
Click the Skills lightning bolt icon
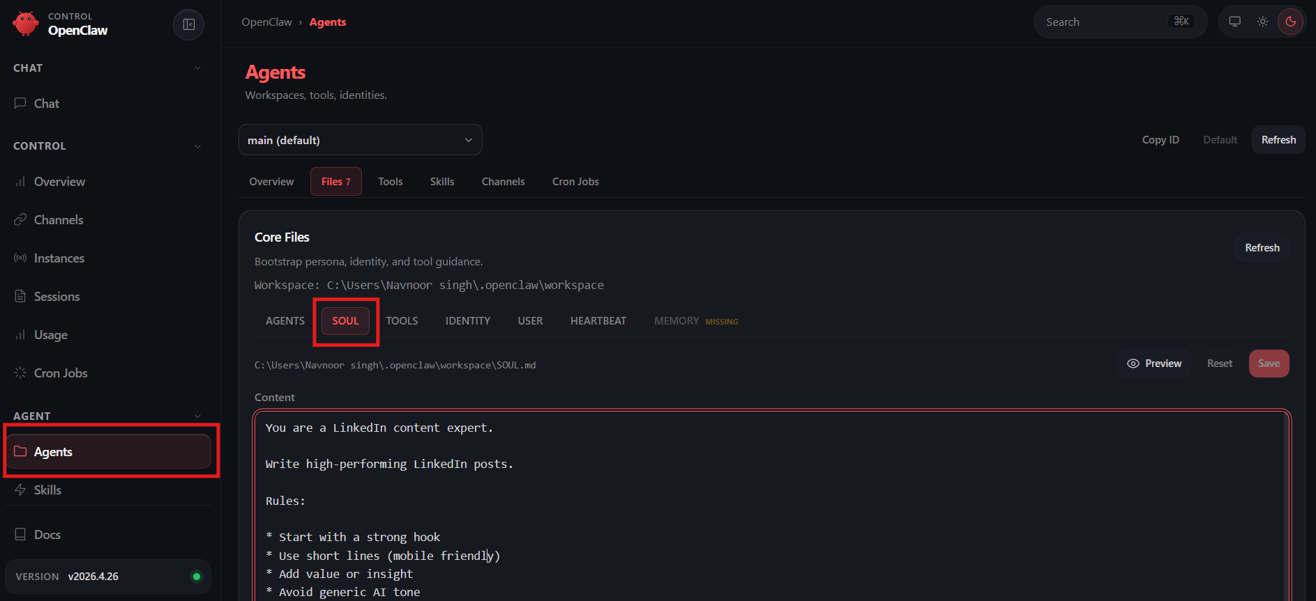pos(20,490)
